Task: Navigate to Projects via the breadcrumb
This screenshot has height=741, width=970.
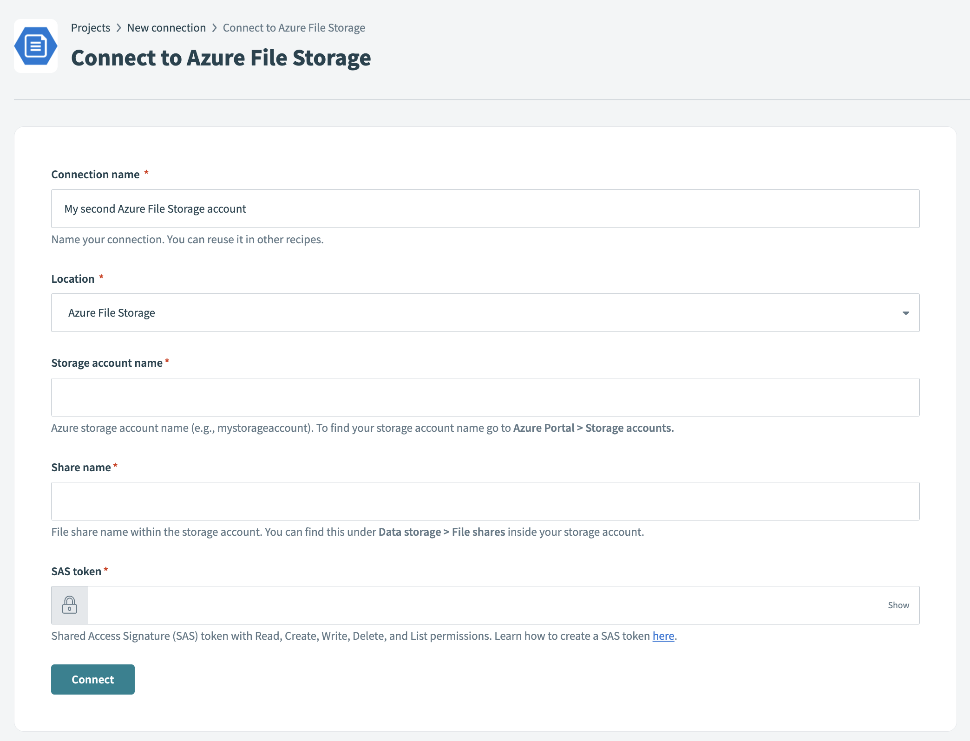Action: point(90,27)
